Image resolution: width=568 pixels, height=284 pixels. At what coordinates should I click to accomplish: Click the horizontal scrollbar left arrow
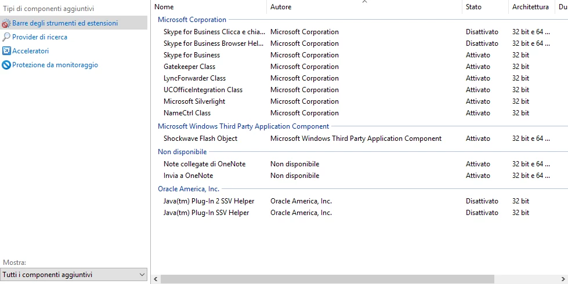155,279
